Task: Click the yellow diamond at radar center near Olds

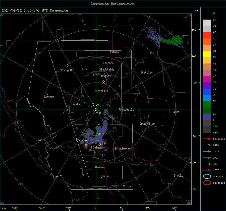Action: click(96, 109)
